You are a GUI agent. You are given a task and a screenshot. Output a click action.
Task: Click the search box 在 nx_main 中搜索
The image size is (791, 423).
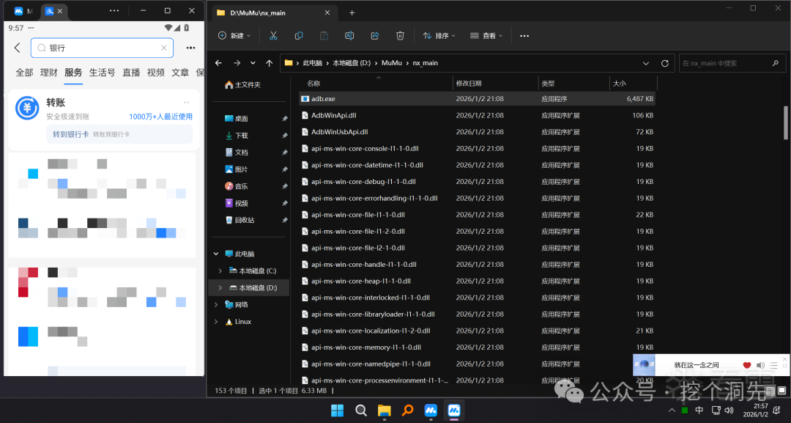pyautogui.click(x=732, y=63)
